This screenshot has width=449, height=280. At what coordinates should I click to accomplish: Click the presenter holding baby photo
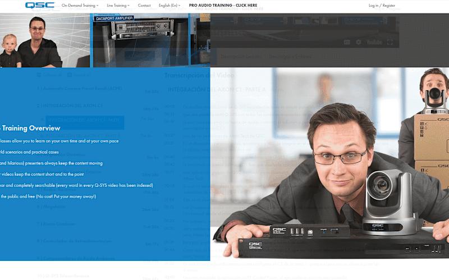[45, 40]
